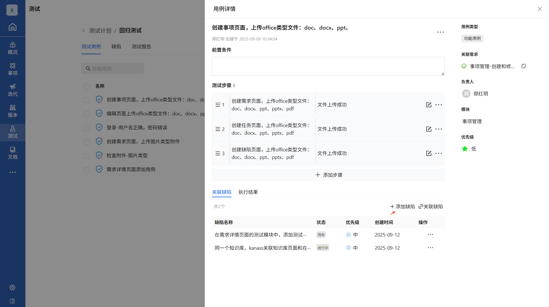
Task: Open the 文档 documents sidebar icon
Action: coord(13,153)
